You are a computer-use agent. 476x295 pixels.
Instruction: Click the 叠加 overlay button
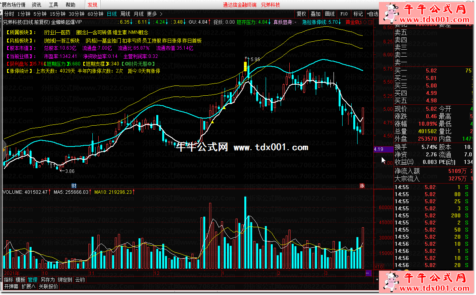[x=315, y=14]
